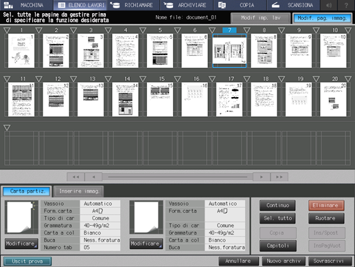Open the Capitoli button
This screenshot has height=267, width=355.
click(x=278, y=246)
